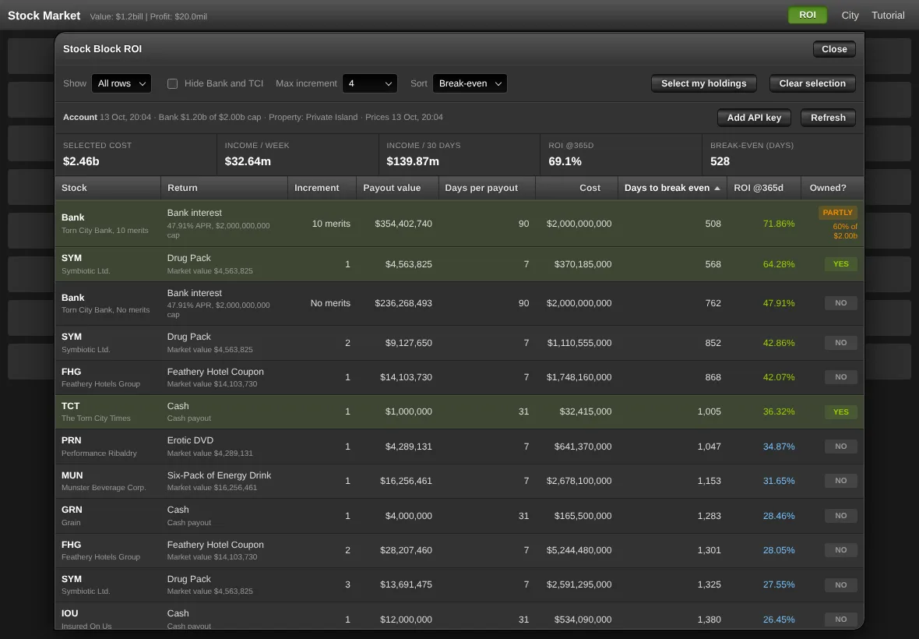Click the Add API key button
Image resolution: width=919 pixels, height=639 pixels.
(x=754, y=118)
